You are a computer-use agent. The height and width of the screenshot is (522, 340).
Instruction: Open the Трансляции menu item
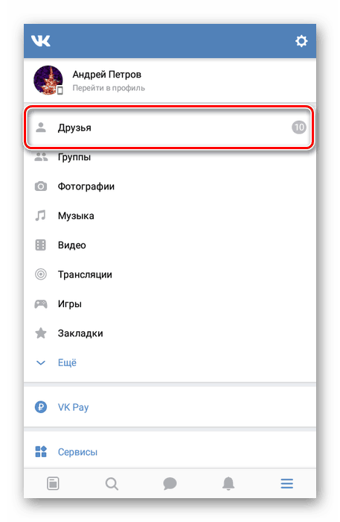[x=170, y=274]
